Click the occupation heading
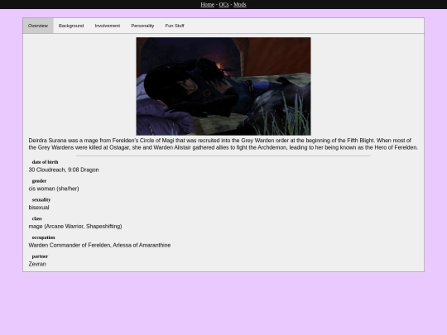Screen dimensions: 447x335 tap(43, 237)
